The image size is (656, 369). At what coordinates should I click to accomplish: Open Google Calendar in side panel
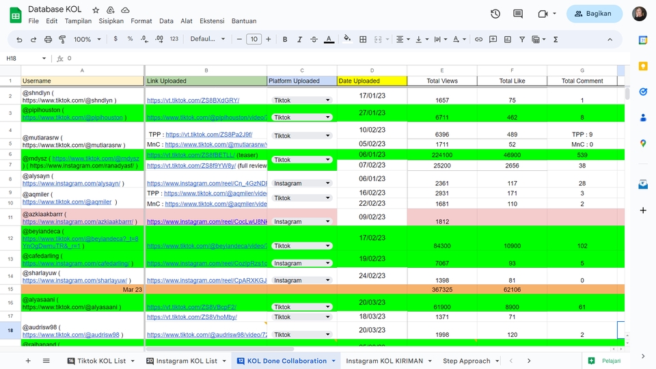[x=643, y=40]
